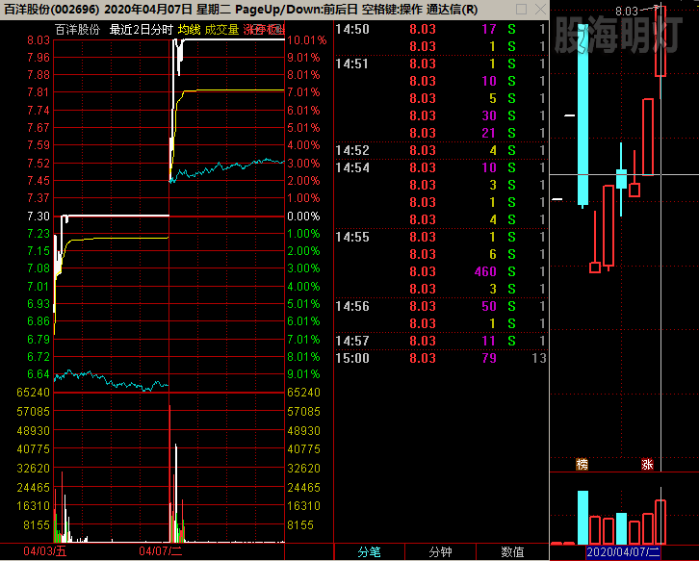Switch to the 分笔 tab

pos(369,552)
